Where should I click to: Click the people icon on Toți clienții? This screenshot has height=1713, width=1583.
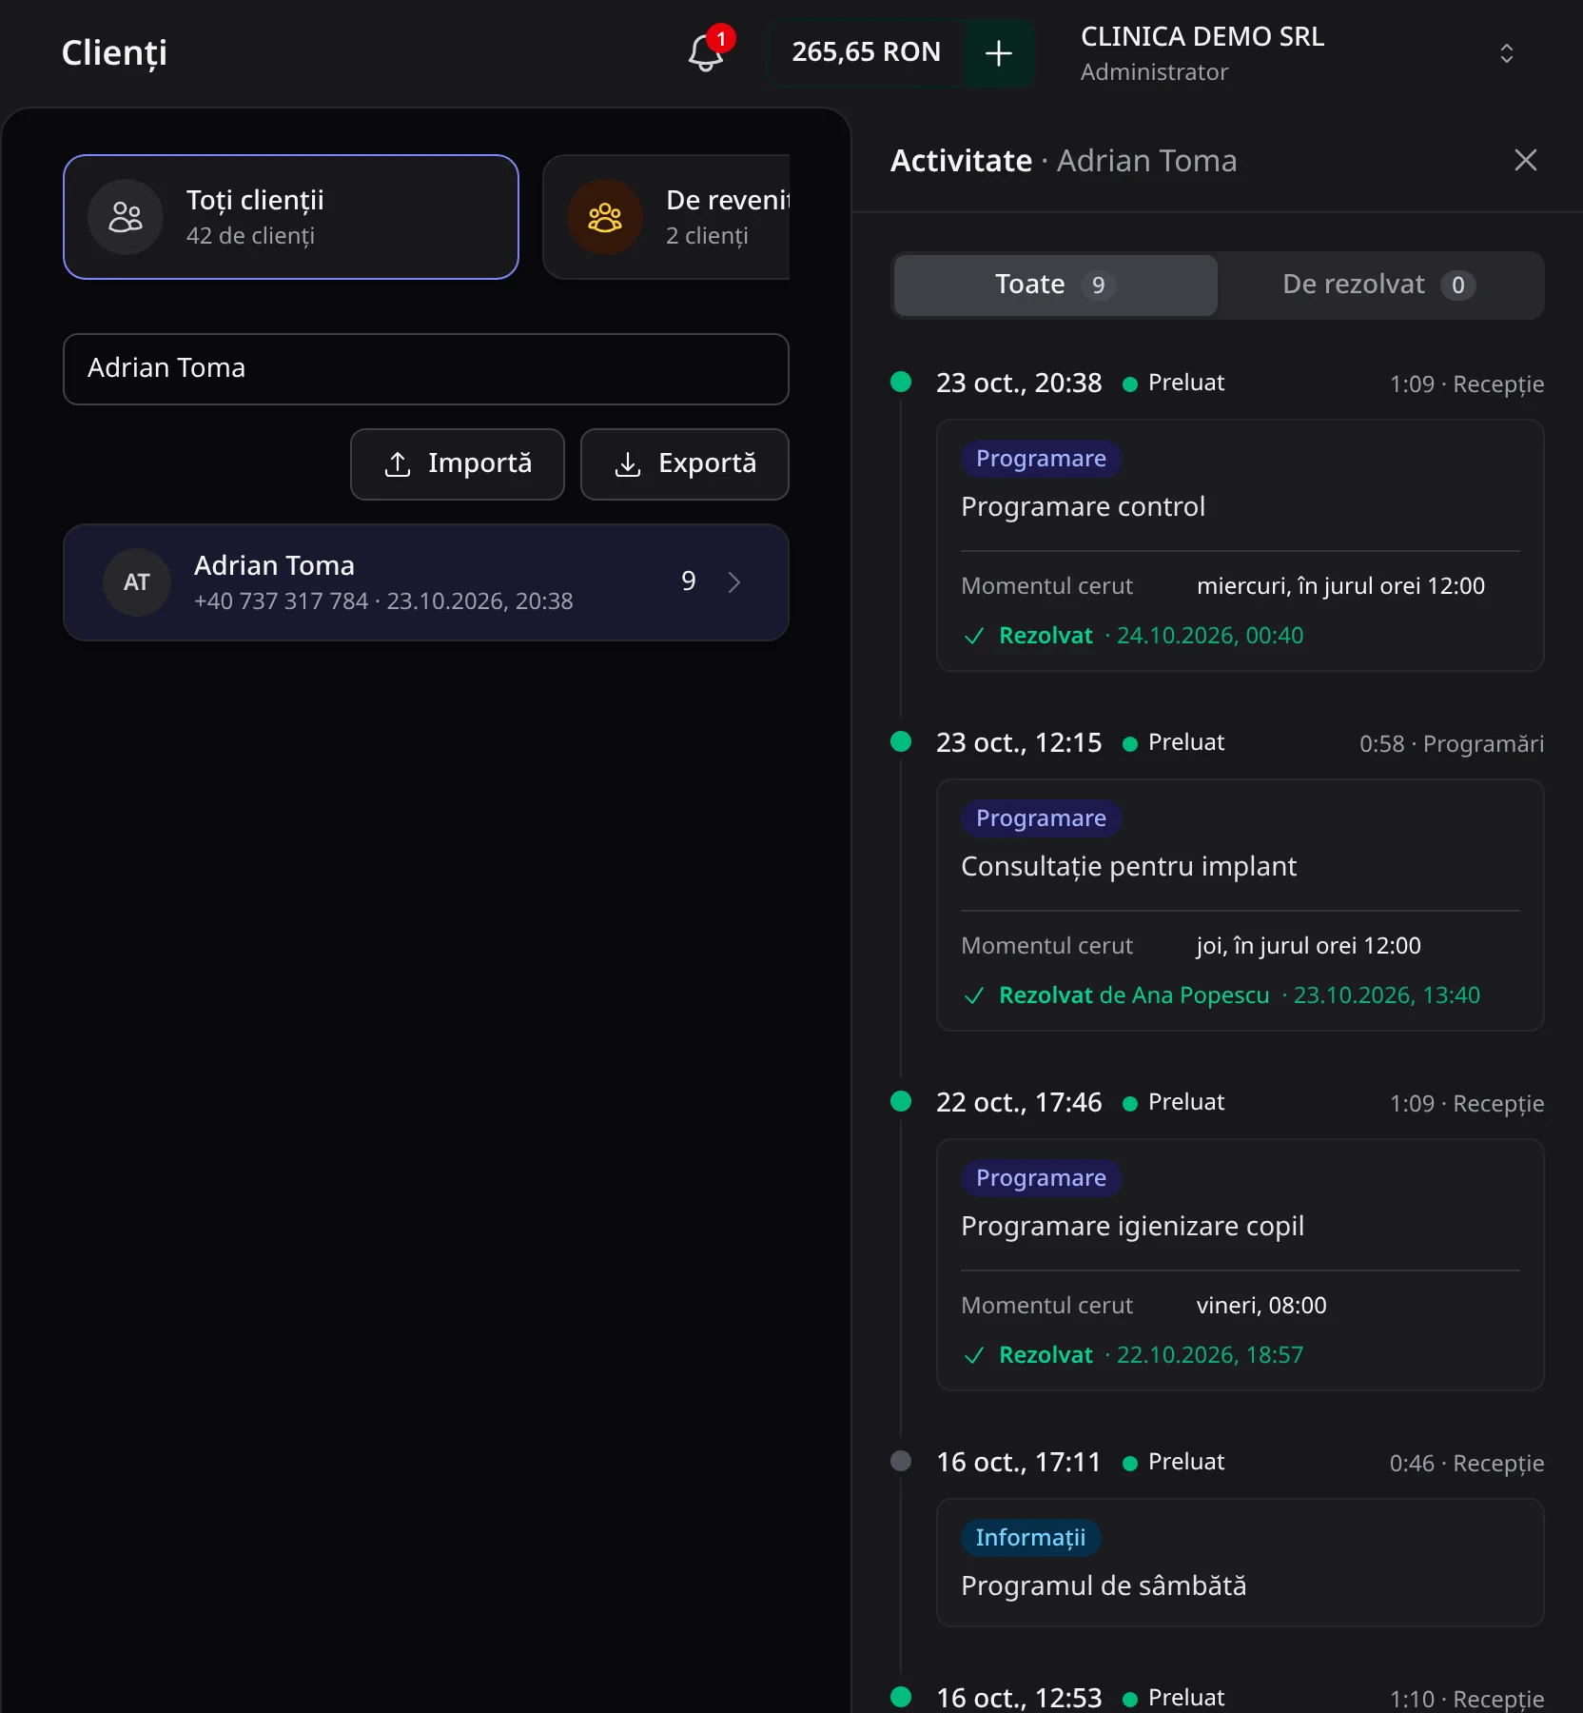click(126, 217)
